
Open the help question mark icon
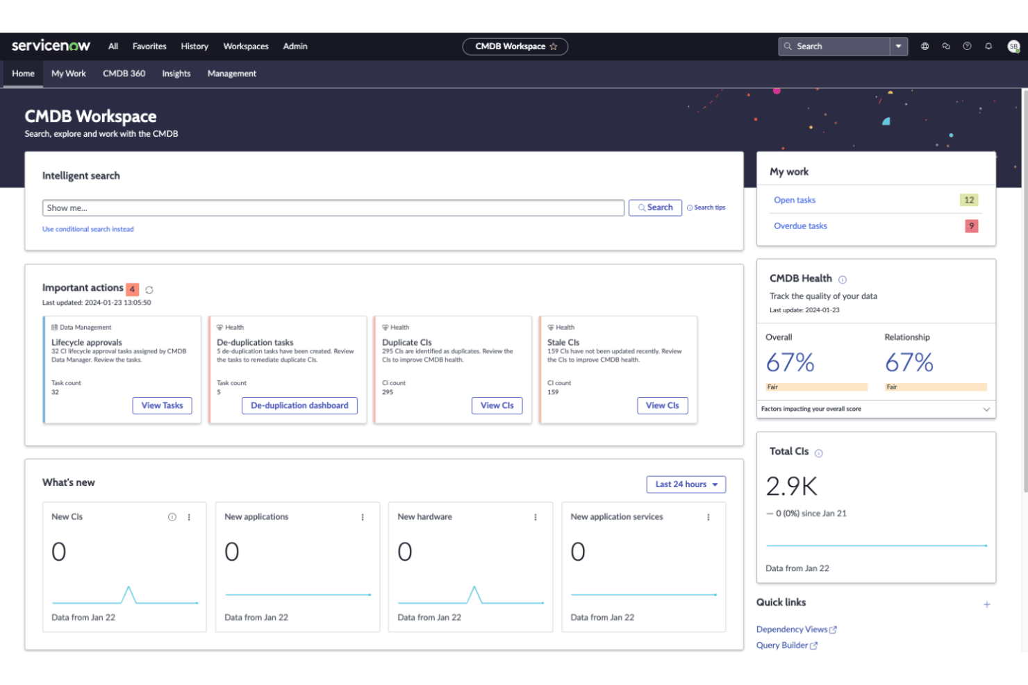point(967,46)
